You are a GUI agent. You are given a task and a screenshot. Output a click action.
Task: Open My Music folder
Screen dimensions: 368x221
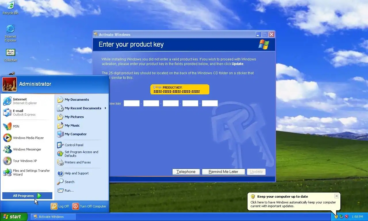click(x=82, y=125)
